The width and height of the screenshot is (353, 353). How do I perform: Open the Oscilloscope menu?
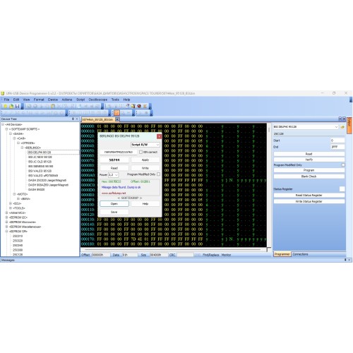(97, 100)
